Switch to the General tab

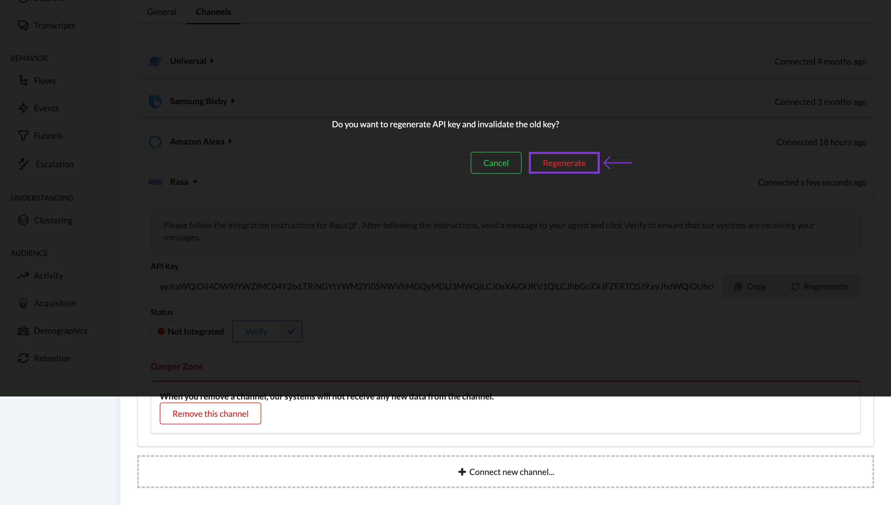(162, 12)
